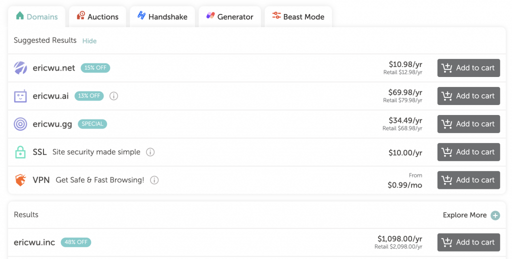Add SSL to cart
This screenshot has height=259, width=512.
coord(468,152)
